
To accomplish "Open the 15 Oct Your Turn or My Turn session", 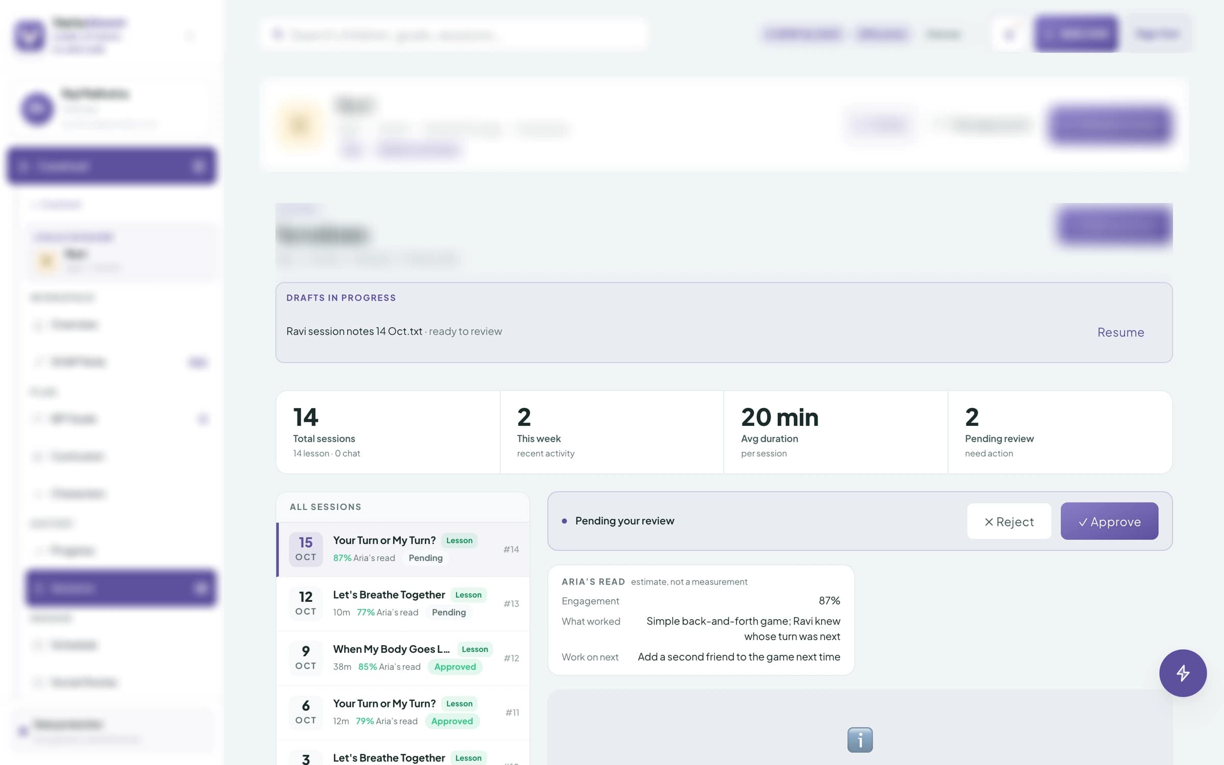I will [x=403, y=549].
